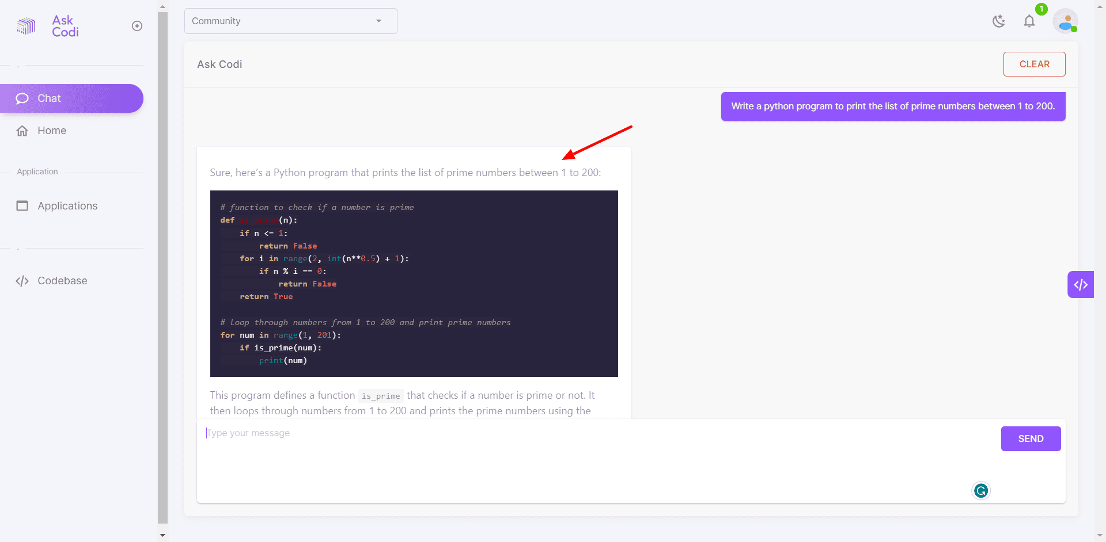The height and width of the screenshot is (542, 1106).
Task: Click the Grammarly icon in message box
Action: coord(980,491)
